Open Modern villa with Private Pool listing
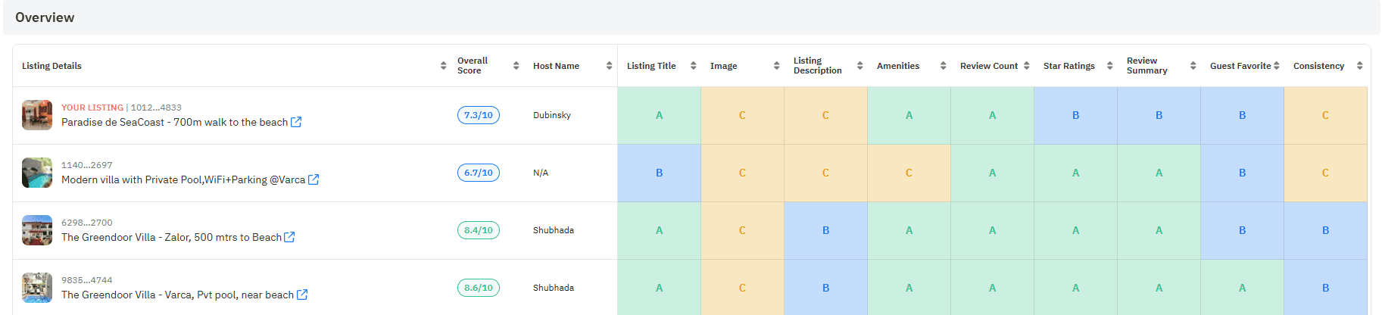 pyautogui.click(x=182, y=179)
